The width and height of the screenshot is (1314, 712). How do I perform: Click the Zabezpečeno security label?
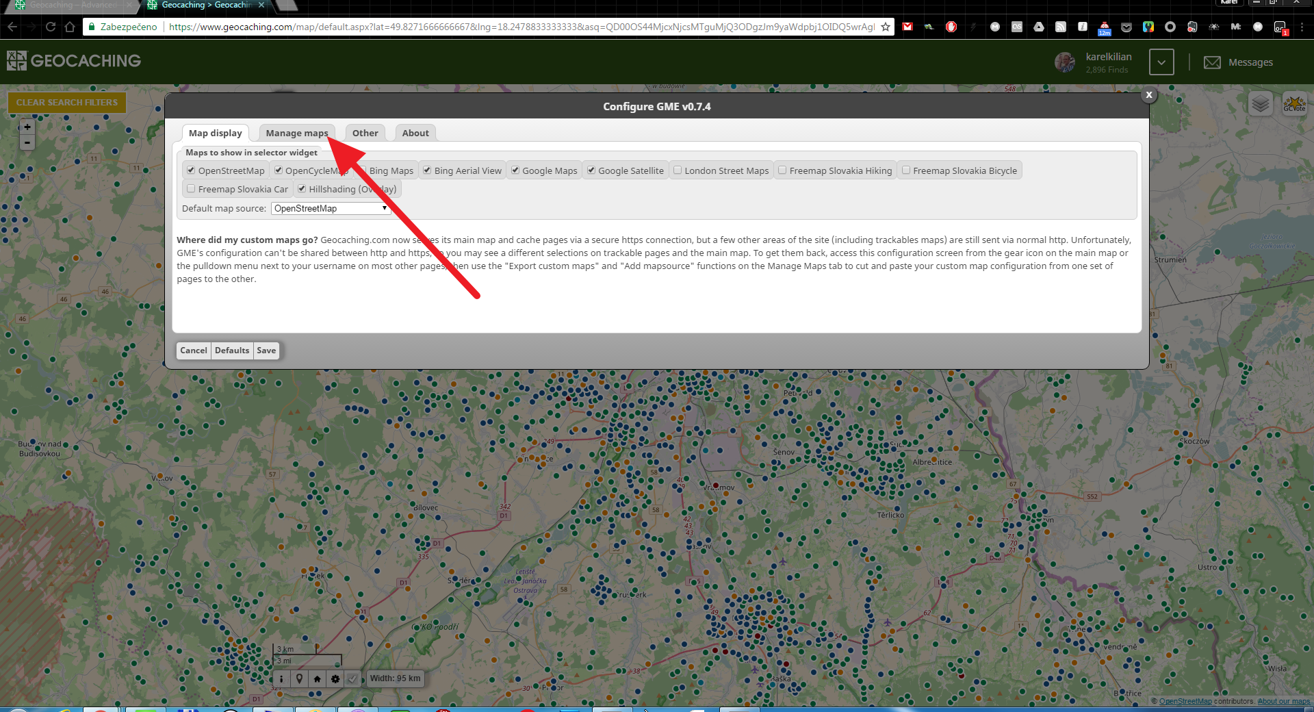click(129, 27)
